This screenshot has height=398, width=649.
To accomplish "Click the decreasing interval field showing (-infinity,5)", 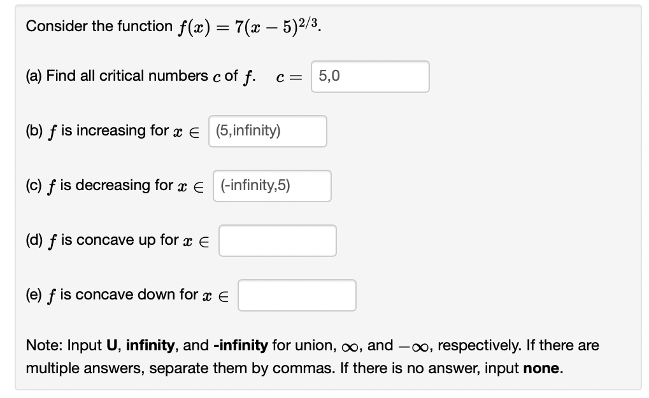I will point(272,186).
